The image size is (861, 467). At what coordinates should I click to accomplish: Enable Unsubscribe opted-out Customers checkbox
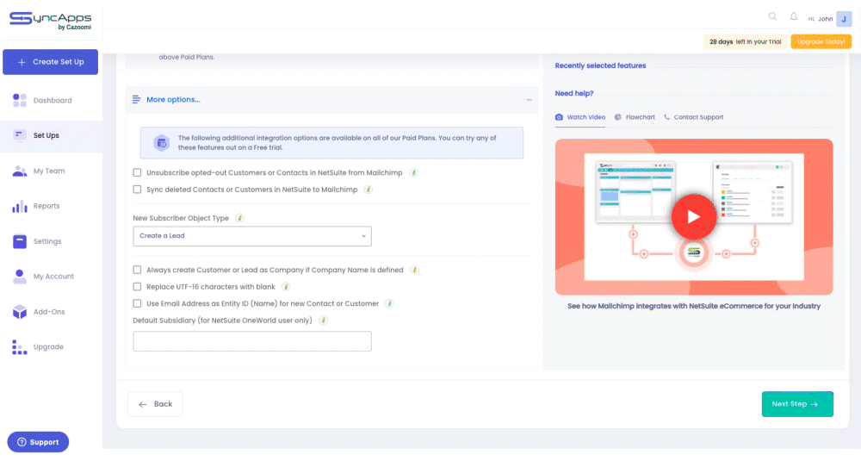(x=137, y=172)
